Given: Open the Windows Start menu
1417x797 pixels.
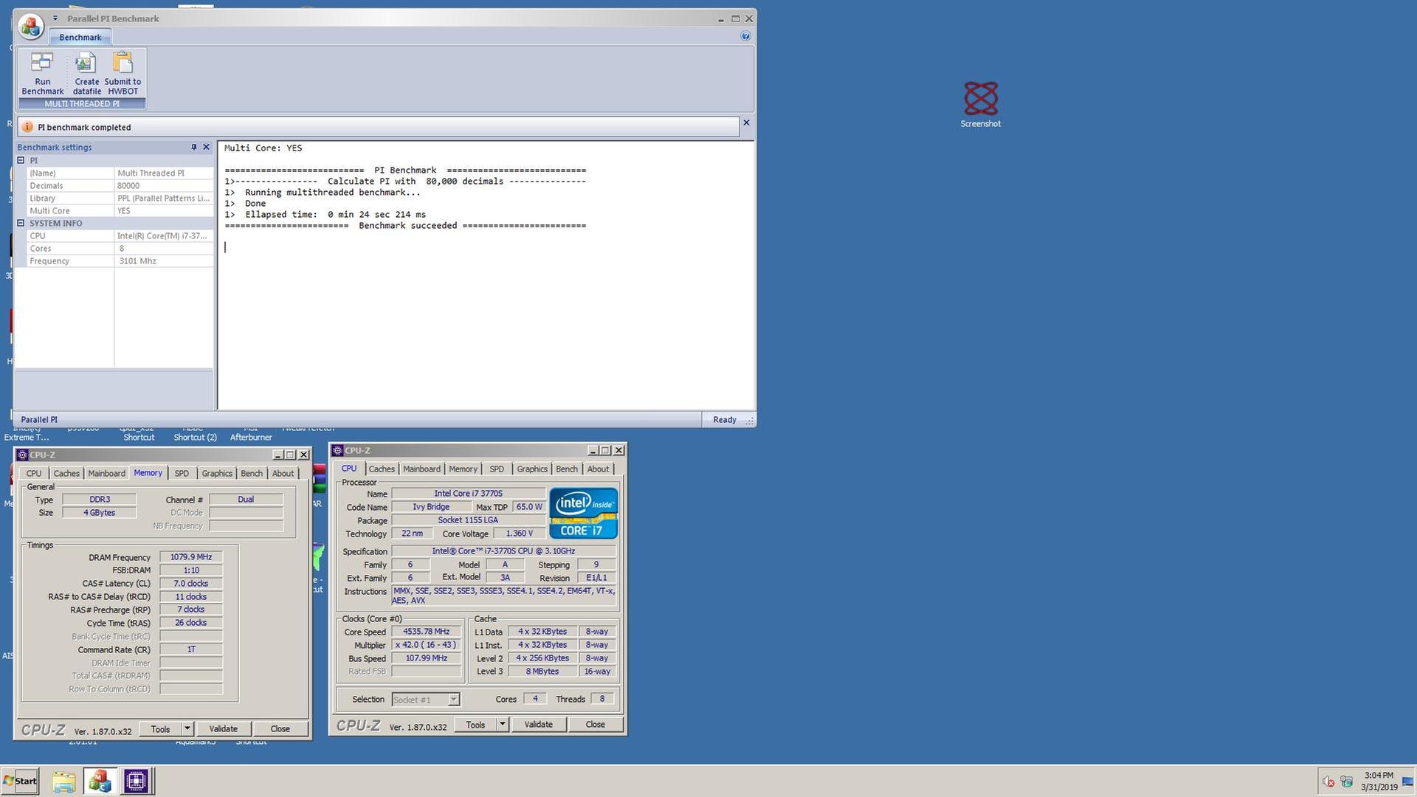Looking at the screenshot, I should [20, 781].
